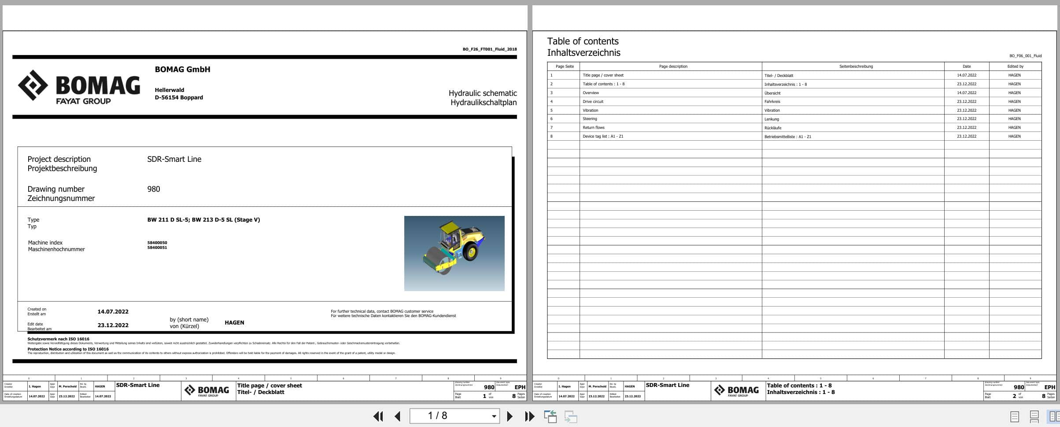Image resolution: width=1060 pixels, height=427 pixels.
Task: Click the small BOMAG logo in page 1 footer
Action: point(207,391)
